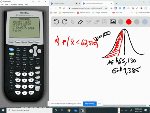
Task: Click calculator right arrow key
Action: click(x=39, y=51)
